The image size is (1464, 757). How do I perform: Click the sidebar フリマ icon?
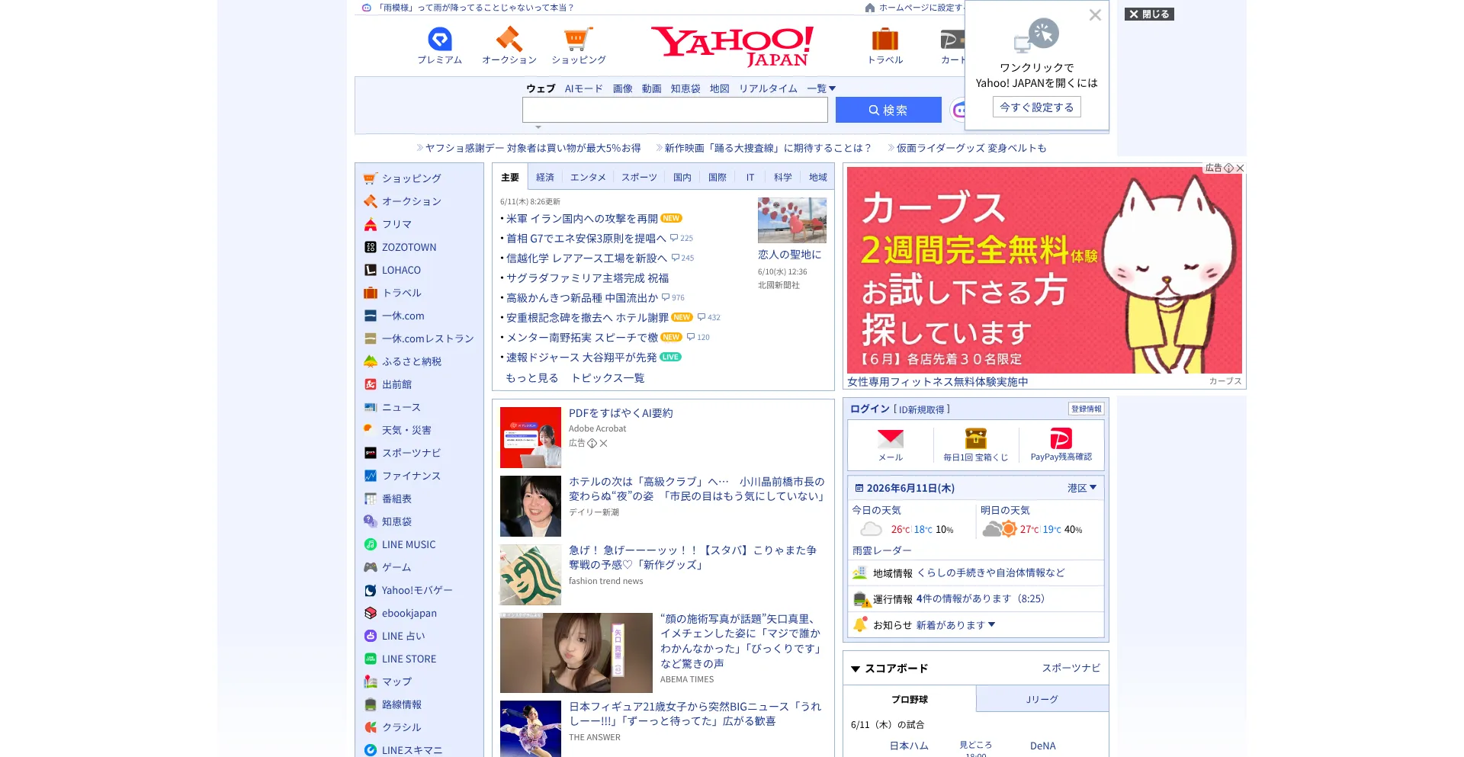(x=371, y=224)
